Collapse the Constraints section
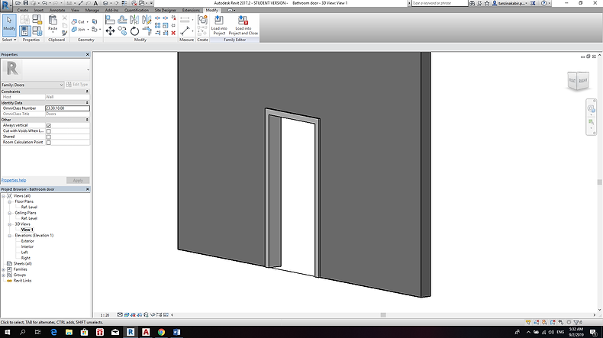603x338 pixels. click(x=87, y=92)
